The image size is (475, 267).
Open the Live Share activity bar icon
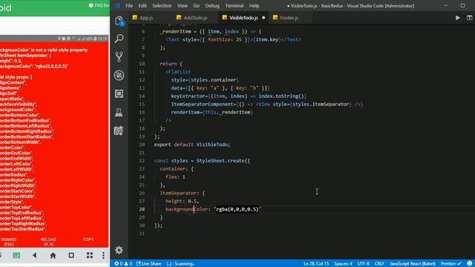pos(119,131)
